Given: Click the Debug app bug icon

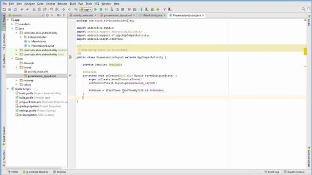Looking at the screenshot, I should 101,9.
